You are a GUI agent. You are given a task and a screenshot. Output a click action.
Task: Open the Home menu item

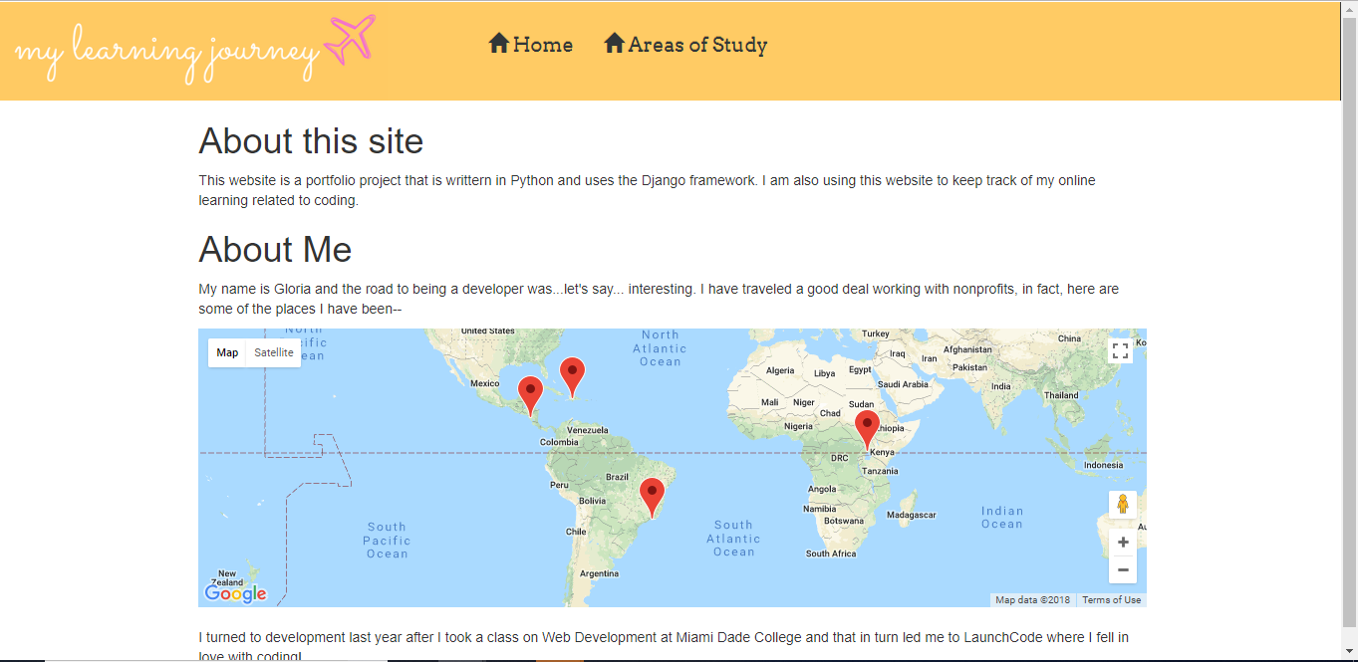point(542,44)
